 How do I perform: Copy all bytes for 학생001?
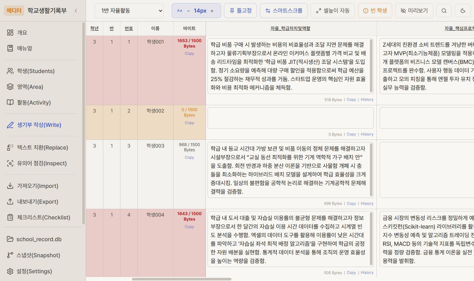189,53
